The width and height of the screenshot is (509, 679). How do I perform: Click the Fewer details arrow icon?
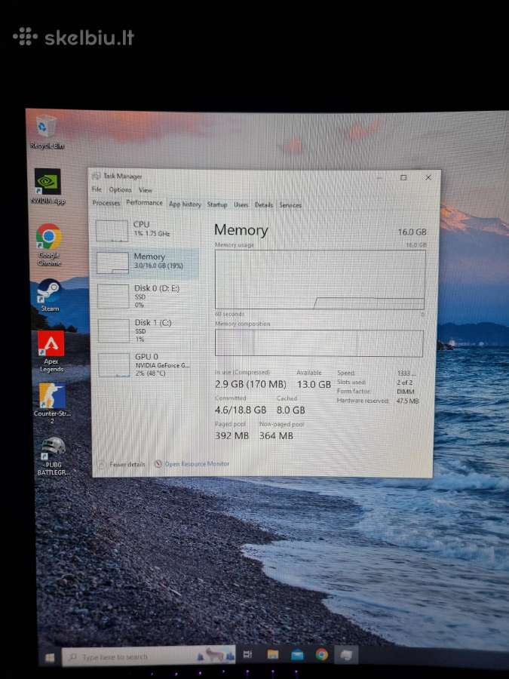point(102,464)
